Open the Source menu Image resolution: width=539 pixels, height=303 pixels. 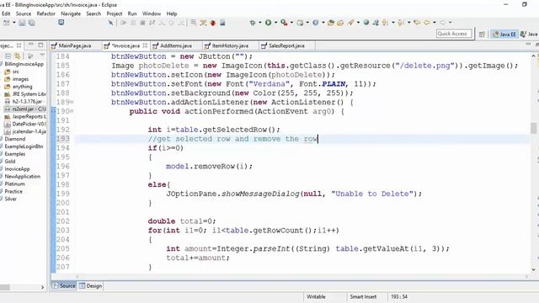(x=24, y=13)
